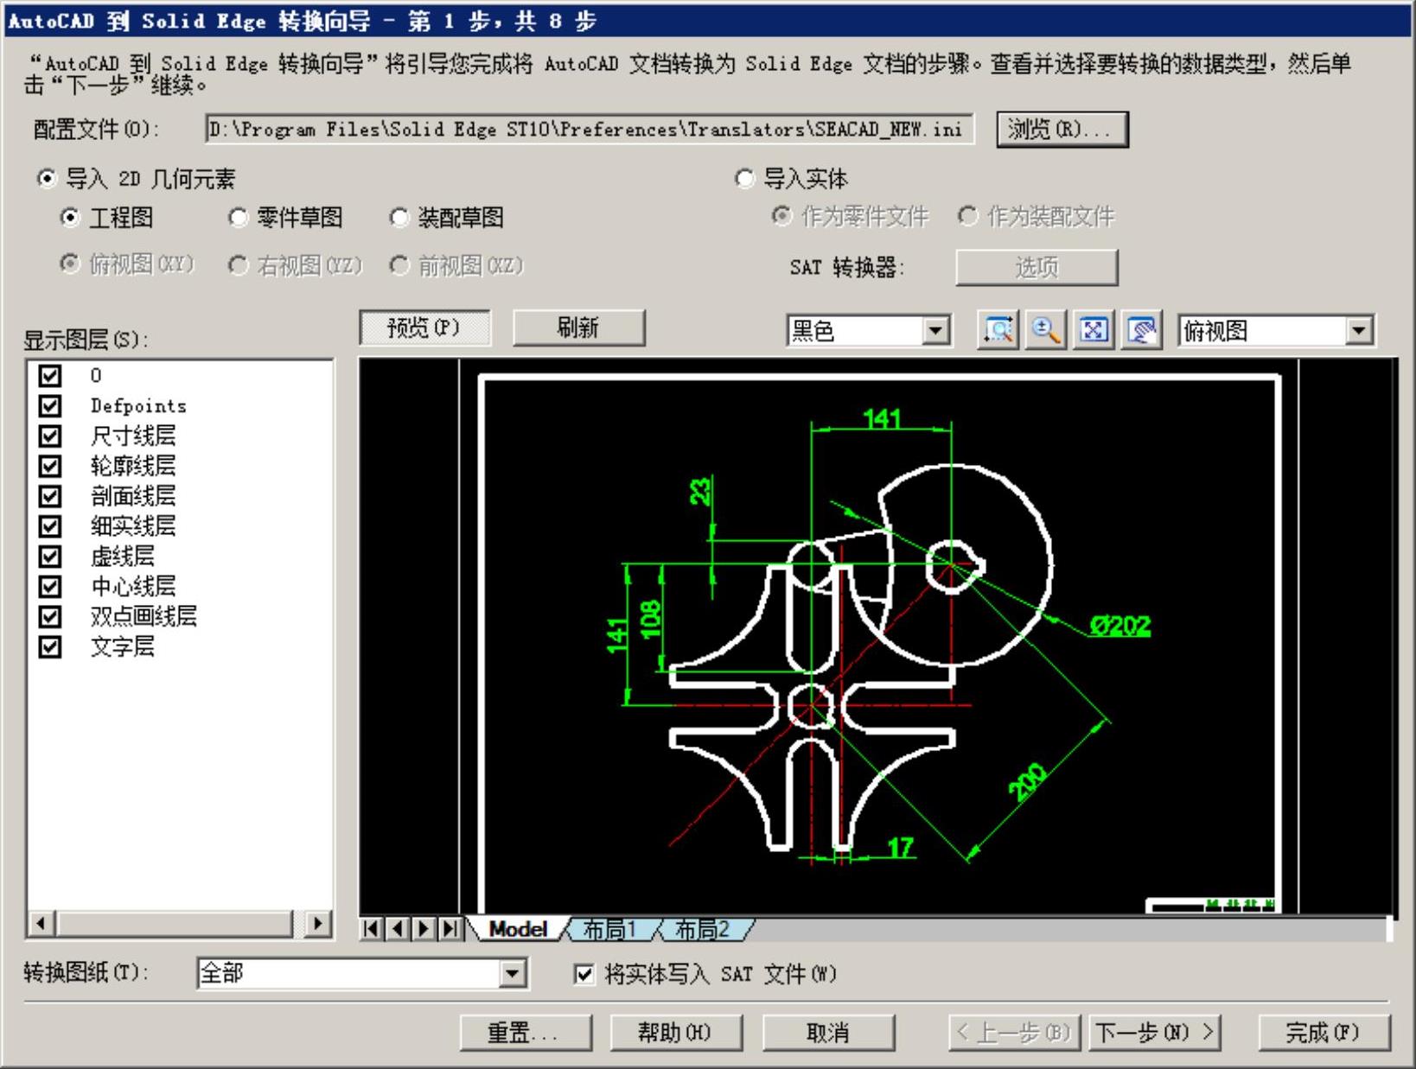Go to previous sheet tab arrow
The height and width of the screenshot is (1069, 1416).
tap(397, 929)
